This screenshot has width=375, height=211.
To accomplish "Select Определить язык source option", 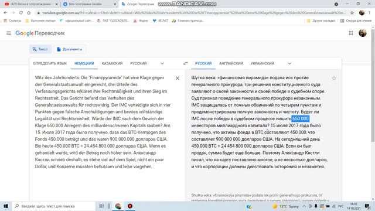I will (x=50, y=63).
